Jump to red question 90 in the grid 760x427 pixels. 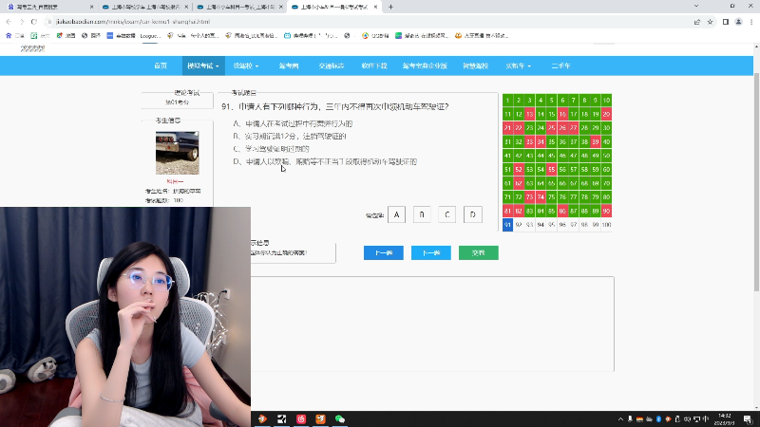pos(606,211)
